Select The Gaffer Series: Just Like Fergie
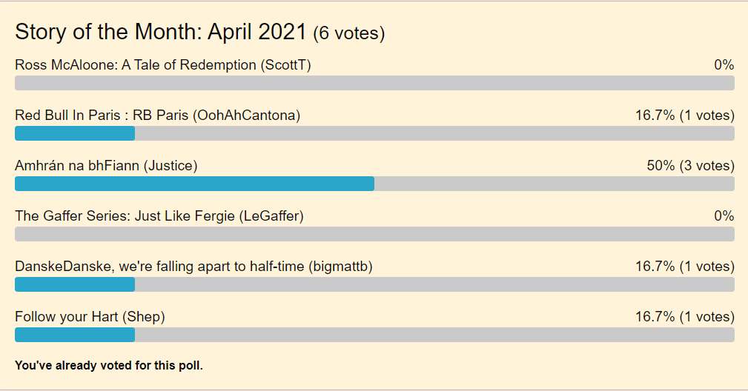This screenshot has height=391, width=748. tap(159, 216)
